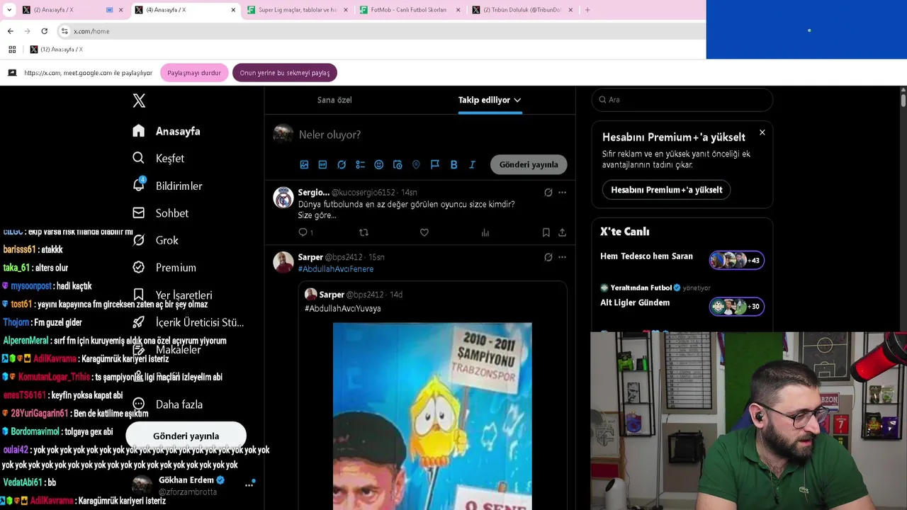907x510 pixels.
Task: Open the browser tab search dropdown
Action: [x=9, y=10]
